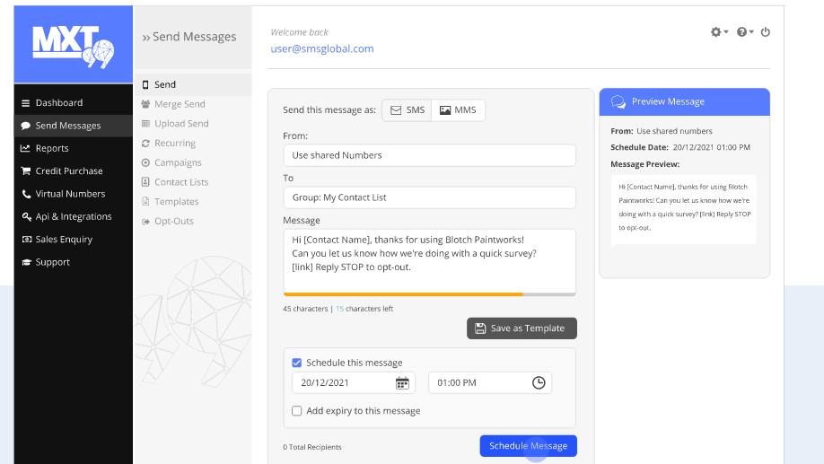Click the MXT logo
Viewport: 824px width, 464px height.
[73, 44]
